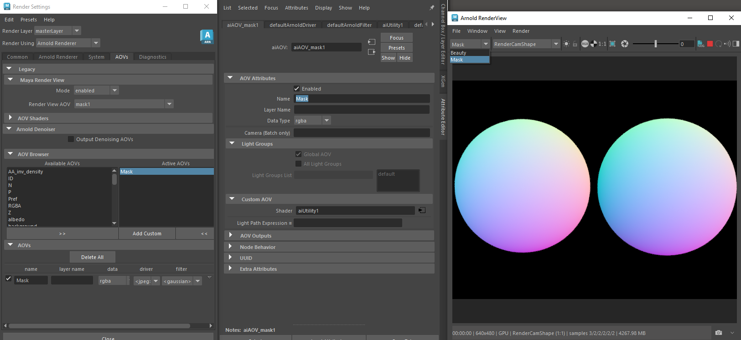This screenshot has width=741, height=340.
Task: Click the Add Custom button
Action: pyautogui.click(x=147, y=233)
